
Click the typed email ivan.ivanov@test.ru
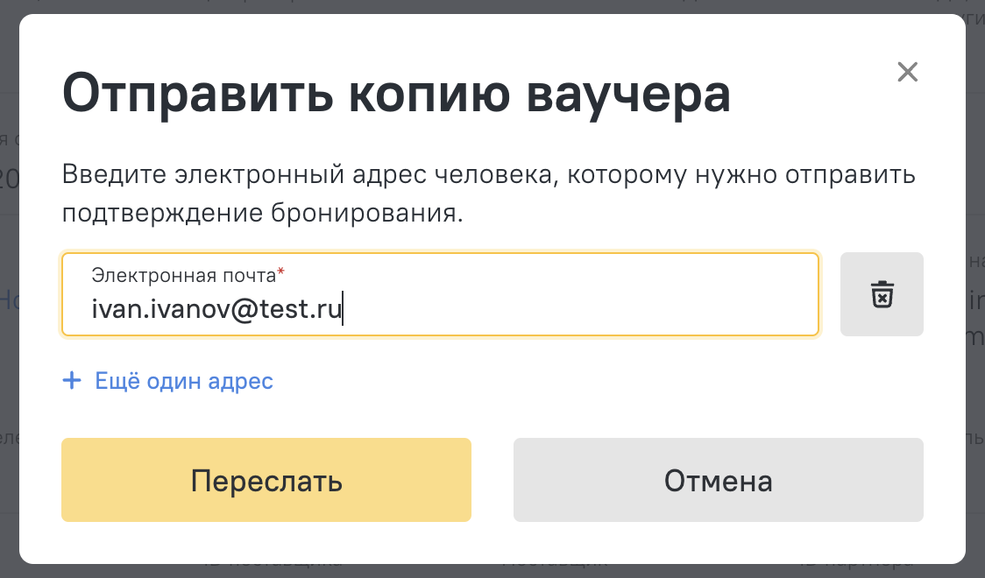216,309
